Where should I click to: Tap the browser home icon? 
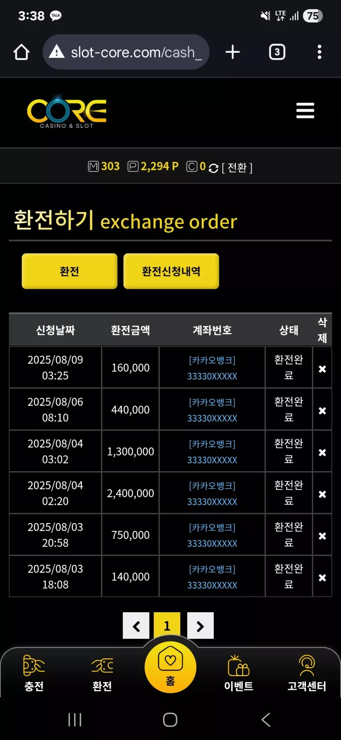coord(21,52)
